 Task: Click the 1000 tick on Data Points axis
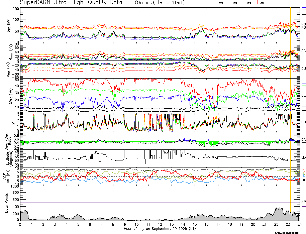[14, 187]
